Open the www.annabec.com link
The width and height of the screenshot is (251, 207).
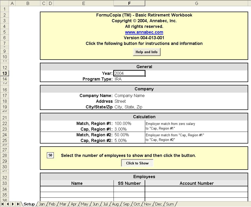click(x=144, y=32)
